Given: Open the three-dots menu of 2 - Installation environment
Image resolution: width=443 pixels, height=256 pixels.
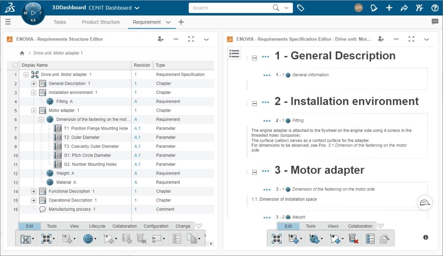Looking at the screenshot, I should pos(265,103).
